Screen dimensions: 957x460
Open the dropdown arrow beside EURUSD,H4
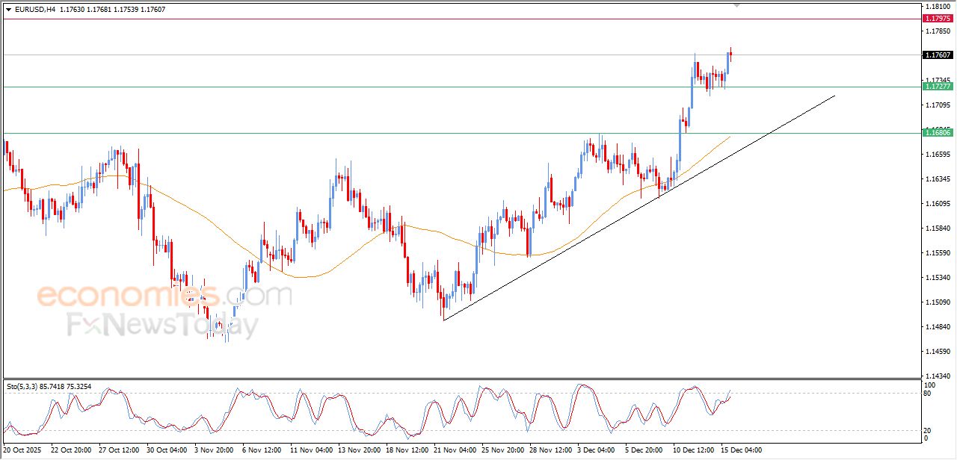8,10
